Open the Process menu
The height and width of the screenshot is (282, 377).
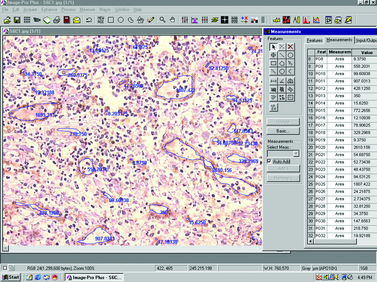[x=68, y=9]
